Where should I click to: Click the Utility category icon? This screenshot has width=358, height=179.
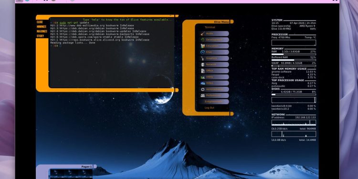coord(202,77)
